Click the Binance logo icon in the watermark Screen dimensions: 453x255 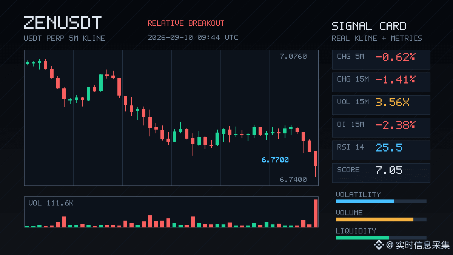(379, 245)
